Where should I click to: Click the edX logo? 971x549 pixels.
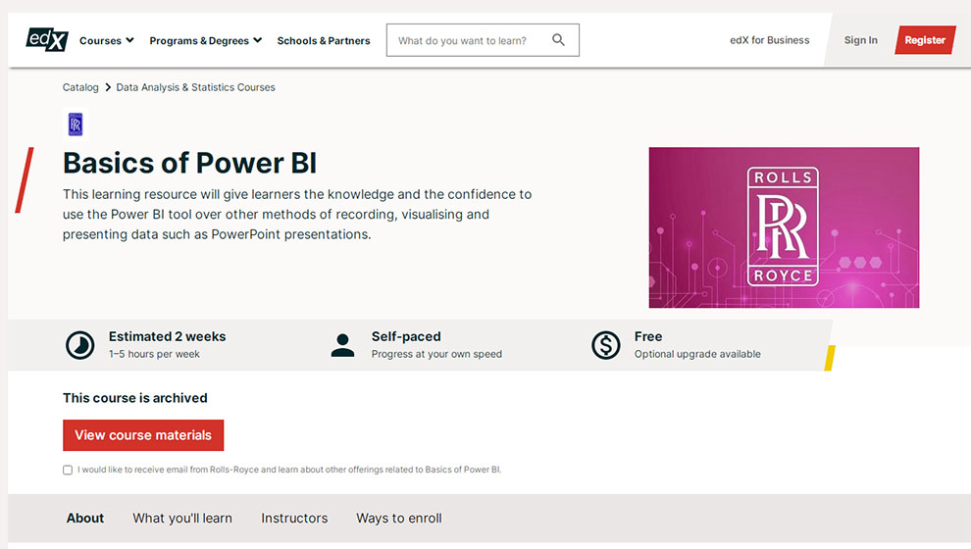coord(47,39)
